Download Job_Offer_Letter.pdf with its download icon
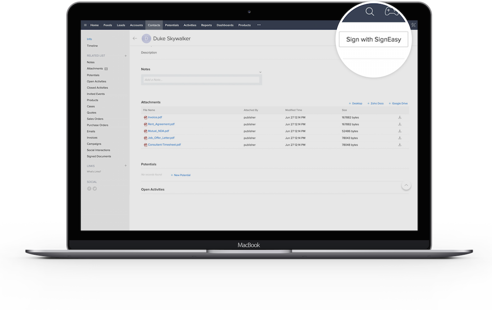 (400, 138)
